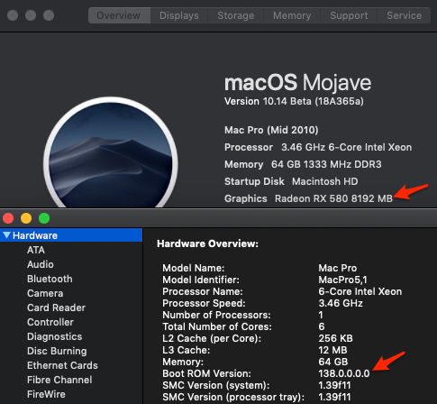Click the Total Number of Cores value 6
Viewport: 437px width, 404px height.
click(322, 326)
